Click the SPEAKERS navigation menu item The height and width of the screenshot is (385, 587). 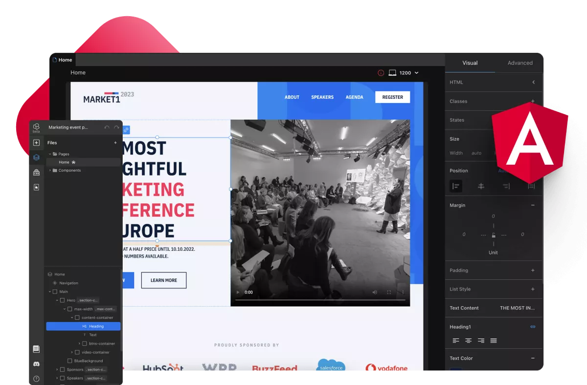pyautogui.click(x=322, y=97)
